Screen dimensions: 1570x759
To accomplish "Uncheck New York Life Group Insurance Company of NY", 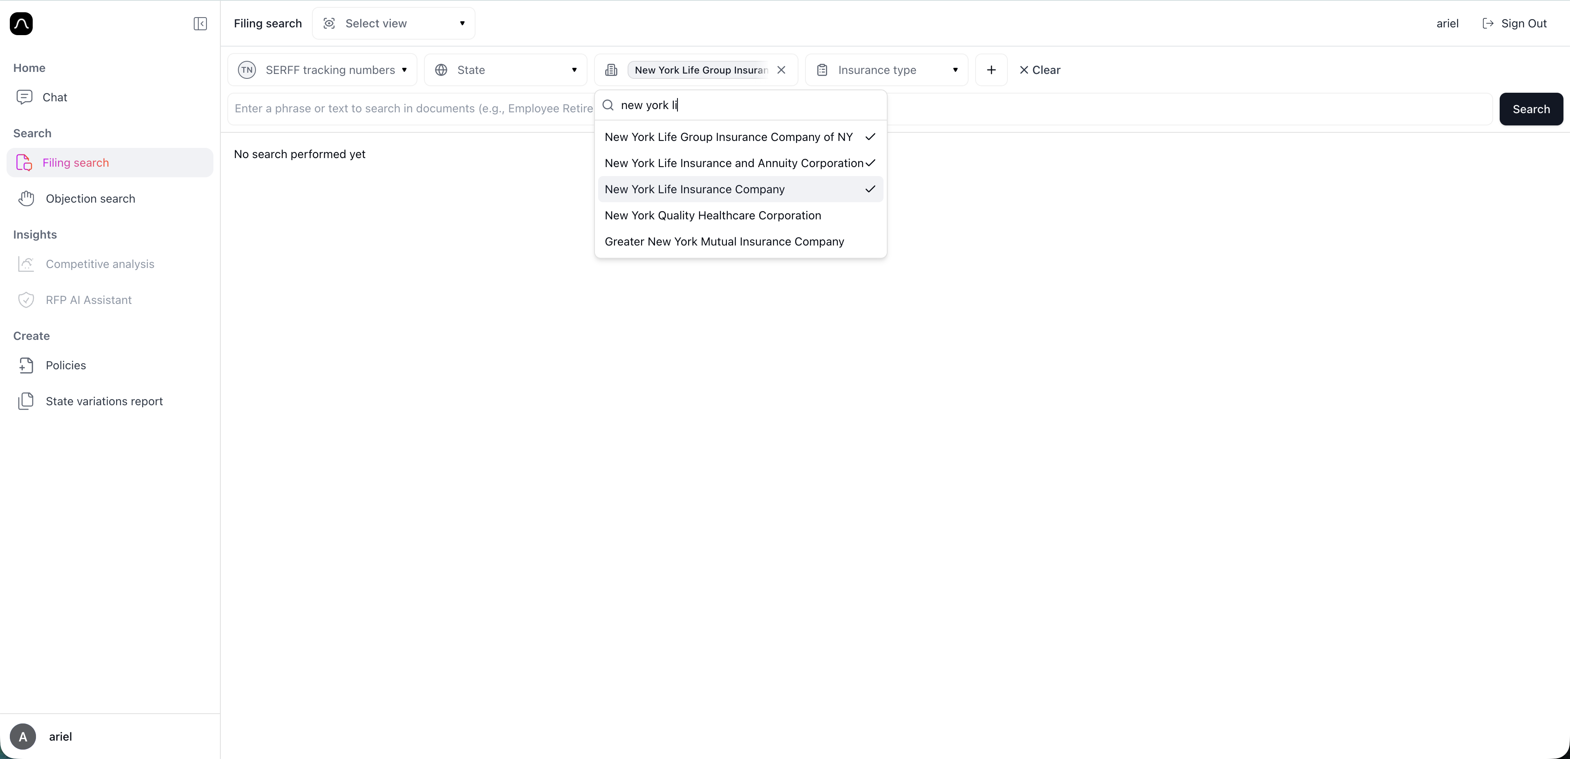I will 729,137.
